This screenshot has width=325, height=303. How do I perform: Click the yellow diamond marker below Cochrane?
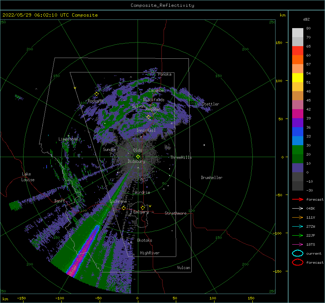point(123,208)
